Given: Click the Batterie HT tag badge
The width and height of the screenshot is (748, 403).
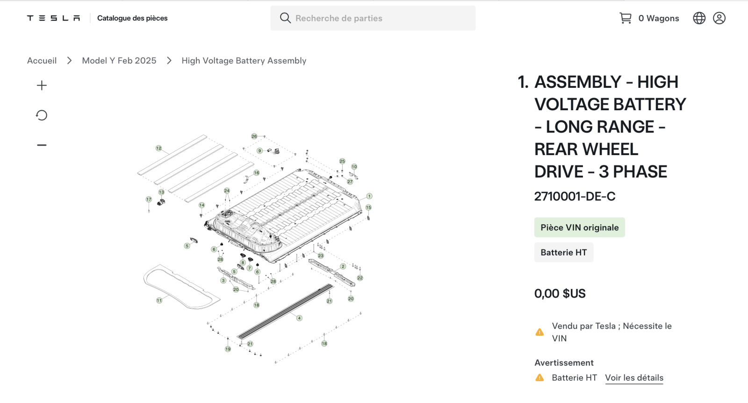Looking at the screenshot, I should (x=564, y=252).
